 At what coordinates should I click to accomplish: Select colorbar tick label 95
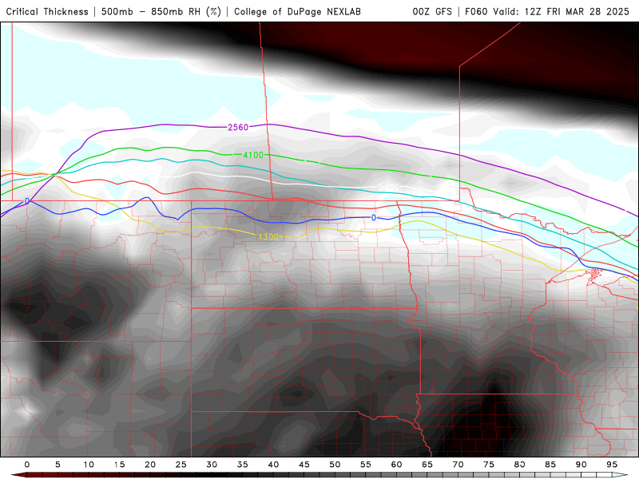coord(612,465)
